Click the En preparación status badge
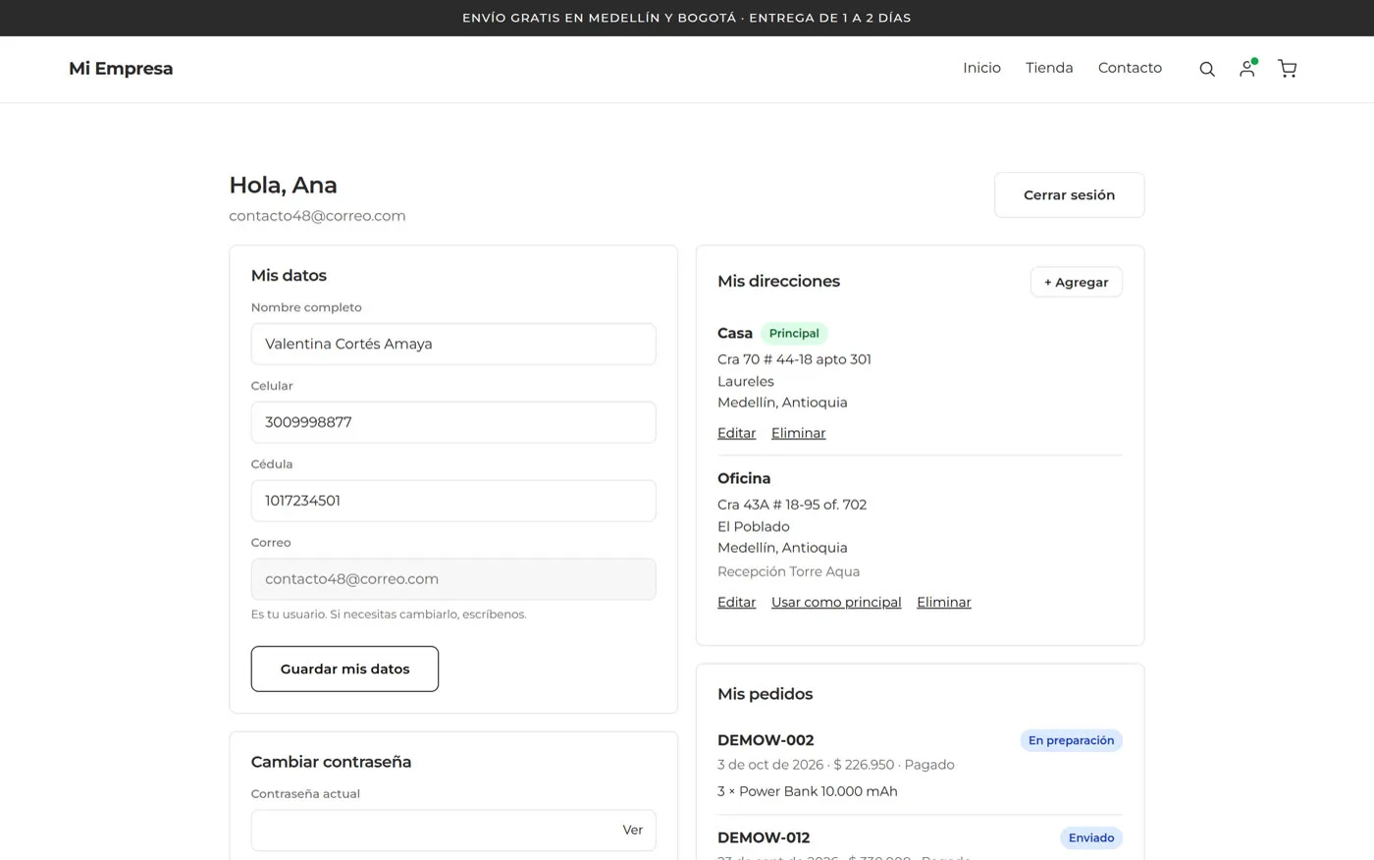This screenshot has width=1374, height=860. click(1071, 740)
